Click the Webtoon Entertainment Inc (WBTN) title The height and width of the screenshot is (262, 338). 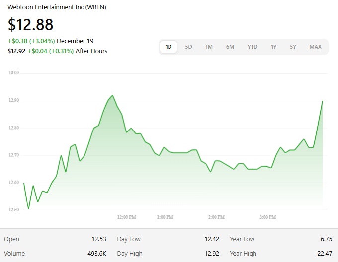click(x=57, y=7)
